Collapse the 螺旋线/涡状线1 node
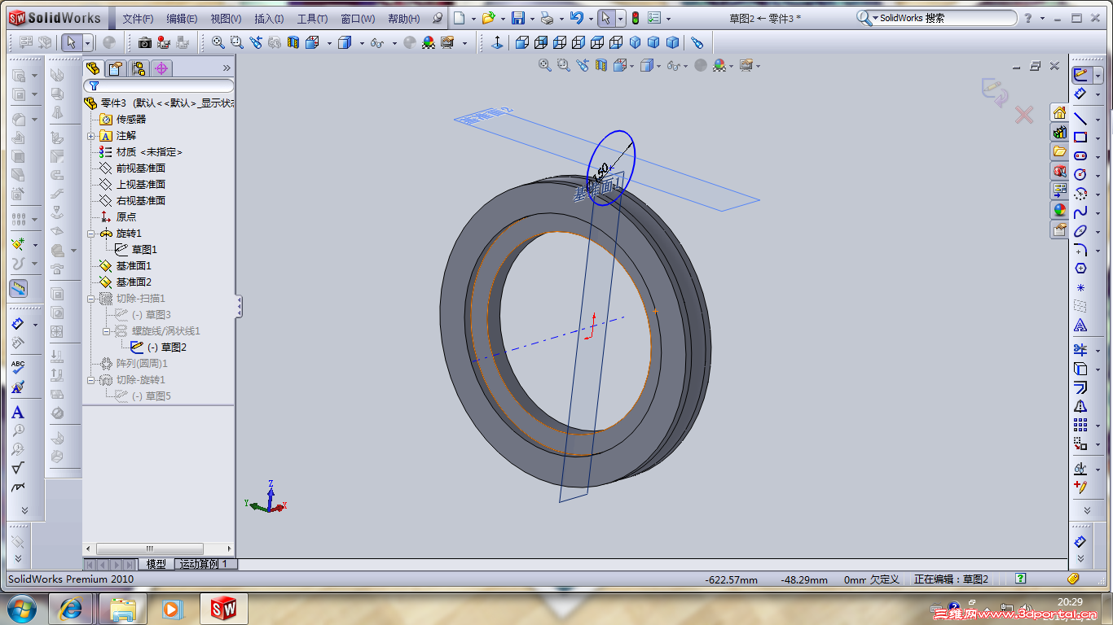This screenshot has width=1113, height=625. [107, 331]
